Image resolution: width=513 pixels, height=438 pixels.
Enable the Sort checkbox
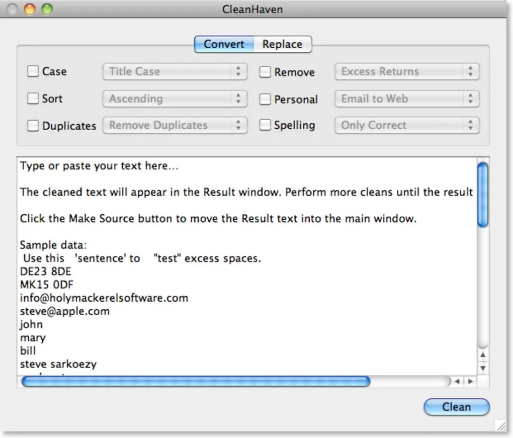(x=33, y=98)
